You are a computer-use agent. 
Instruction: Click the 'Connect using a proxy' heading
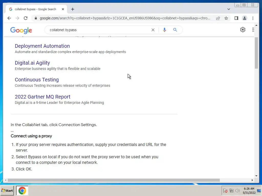(x=31, y=136)
